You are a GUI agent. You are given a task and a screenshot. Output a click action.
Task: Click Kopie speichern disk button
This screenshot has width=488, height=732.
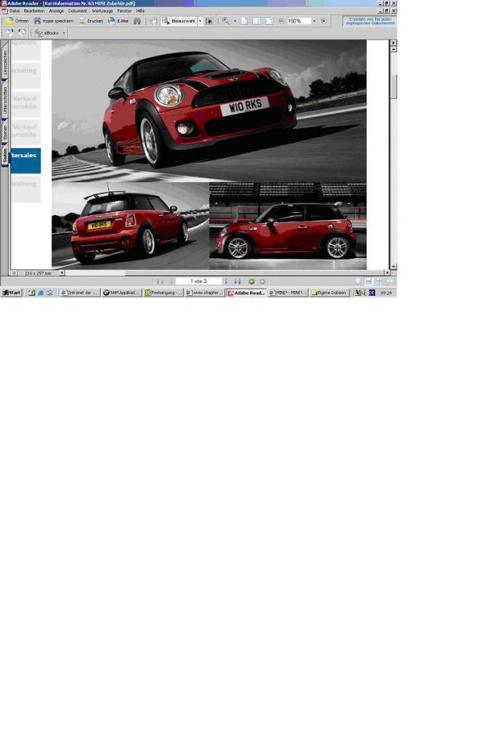54,21
